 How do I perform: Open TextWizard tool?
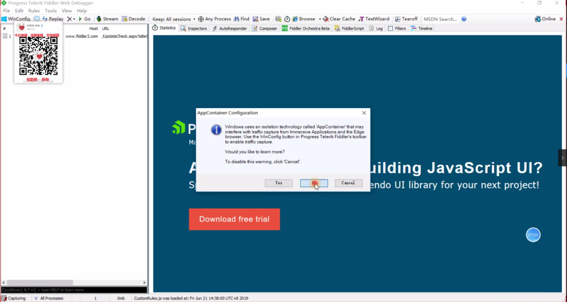tap(374, 19)
